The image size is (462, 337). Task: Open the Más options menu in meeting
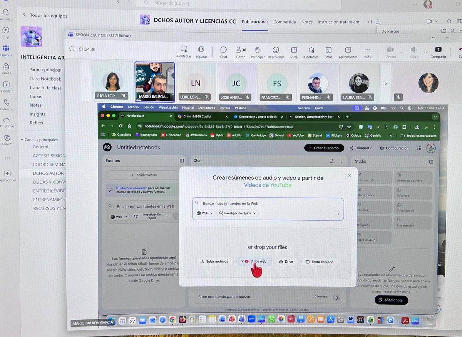pyautogui.click(x=367, y=52)
